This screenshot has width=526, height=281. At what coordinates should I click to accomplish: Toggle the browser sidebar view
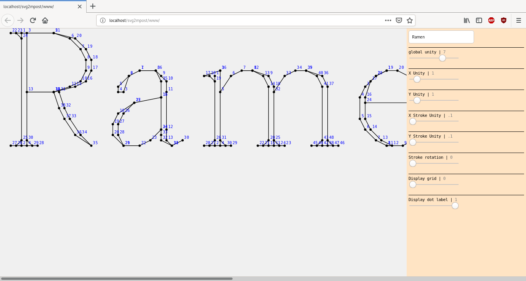(479, 20)
